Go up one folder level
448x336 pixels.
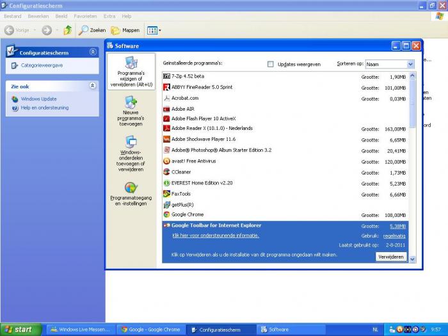pyautogui.click(x=68, y=30)
